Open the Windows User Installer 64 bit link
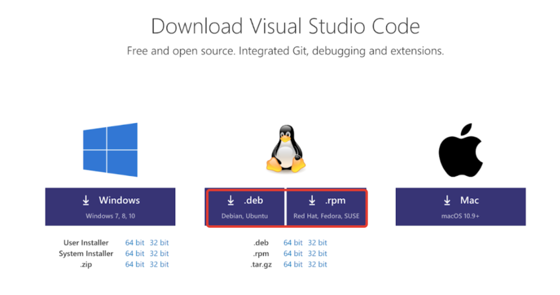The height and width of the screenshot is (295, 560). click(x=135, y=243)
